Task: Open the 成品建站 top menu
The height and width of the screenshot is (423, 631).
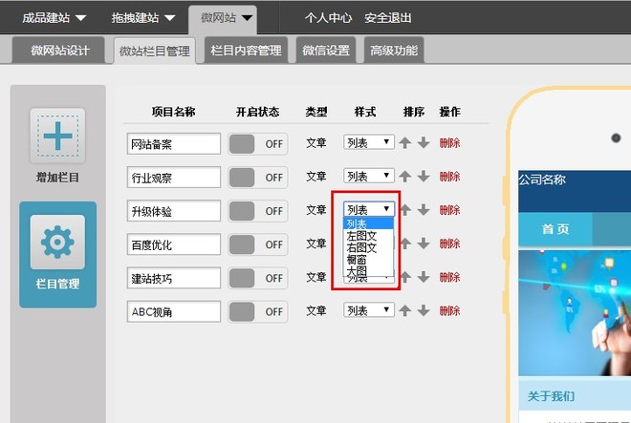Action: coord(54,17)
